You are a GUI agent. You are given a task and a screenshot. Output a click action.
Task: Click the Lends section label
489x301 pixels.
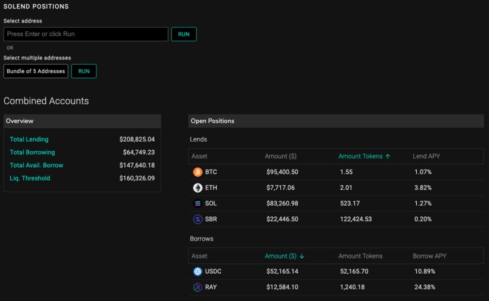(x=198, y=139)
